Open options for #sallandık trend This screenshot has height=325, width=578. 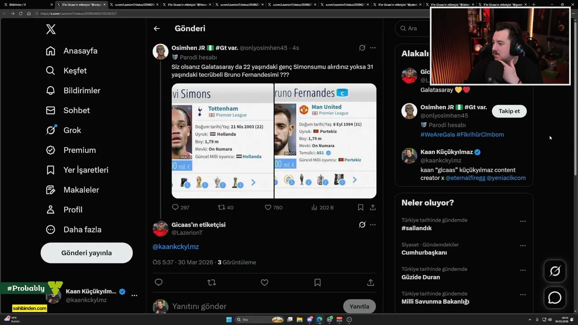coord(523,221)
